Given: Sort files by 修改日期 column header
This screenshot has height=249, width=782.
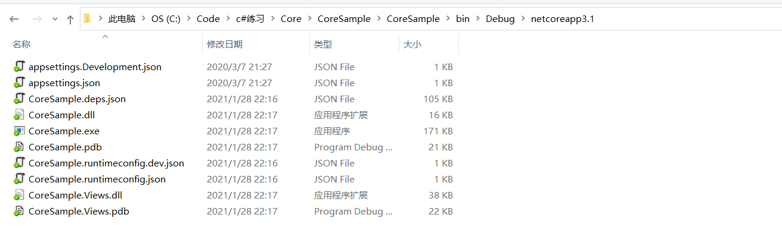Looking at the screenshot, I should click(224, 45).
